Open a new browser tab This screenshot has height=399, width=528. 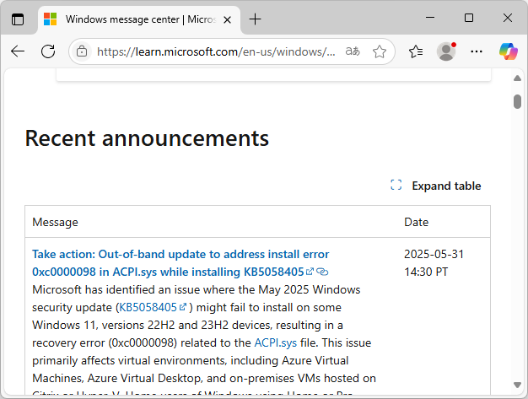(255, 19)
